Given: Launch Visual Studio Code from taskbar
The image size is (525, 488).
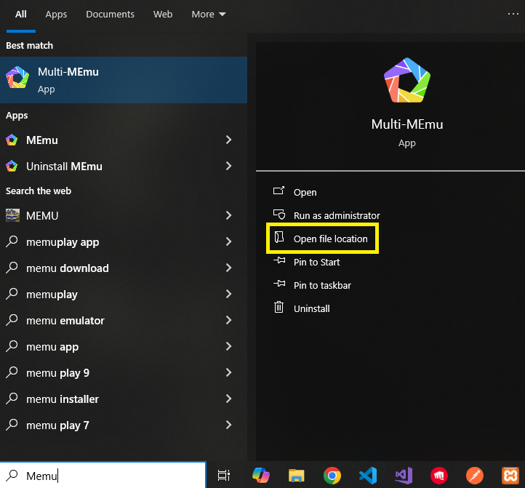Looking at the screenshot, I should click(367, 476).
